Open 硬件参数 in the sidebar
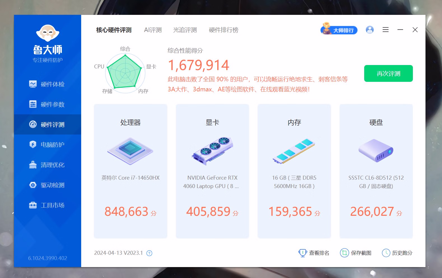 (47, 104)
